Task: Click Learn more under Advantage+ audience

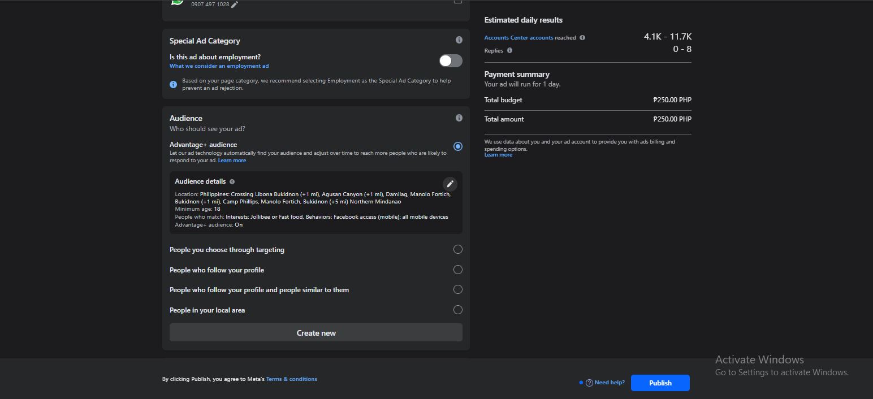Action: (x=232, y=161)
